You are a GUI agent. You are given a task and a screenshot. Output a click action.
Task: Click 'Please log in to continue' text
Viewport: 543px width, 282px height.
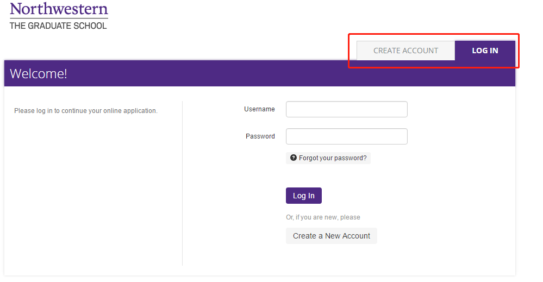(86, 111)
